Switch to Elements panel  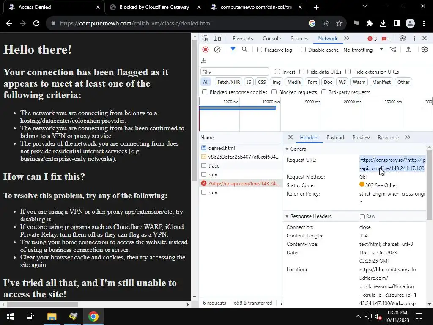[243, 39]
